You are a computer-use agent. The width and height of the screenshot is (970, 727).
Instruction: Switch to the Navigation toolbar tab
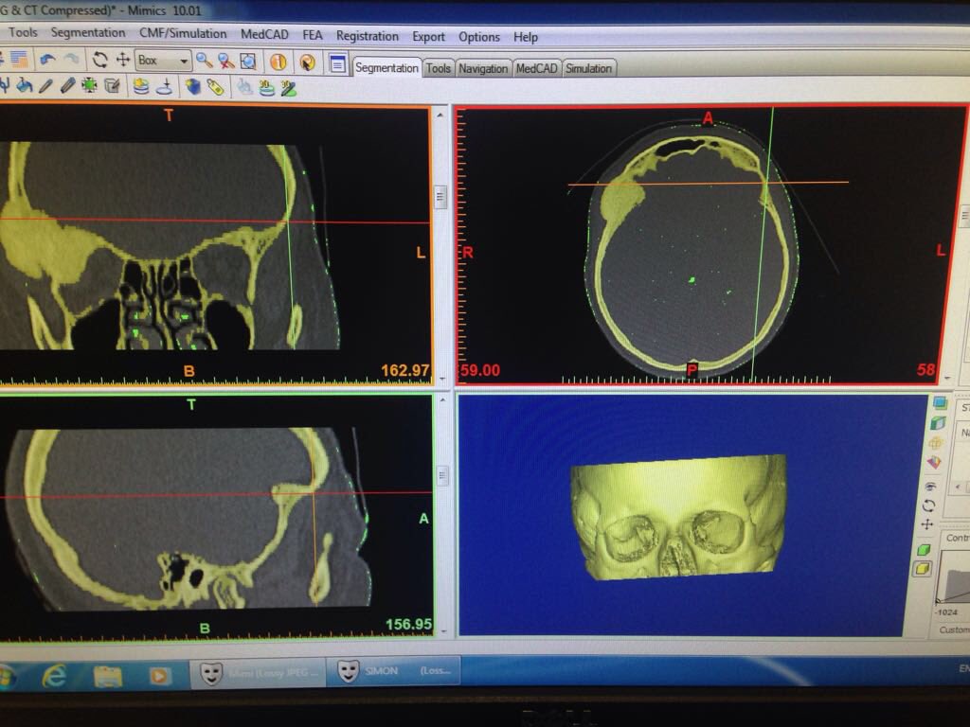483,68
